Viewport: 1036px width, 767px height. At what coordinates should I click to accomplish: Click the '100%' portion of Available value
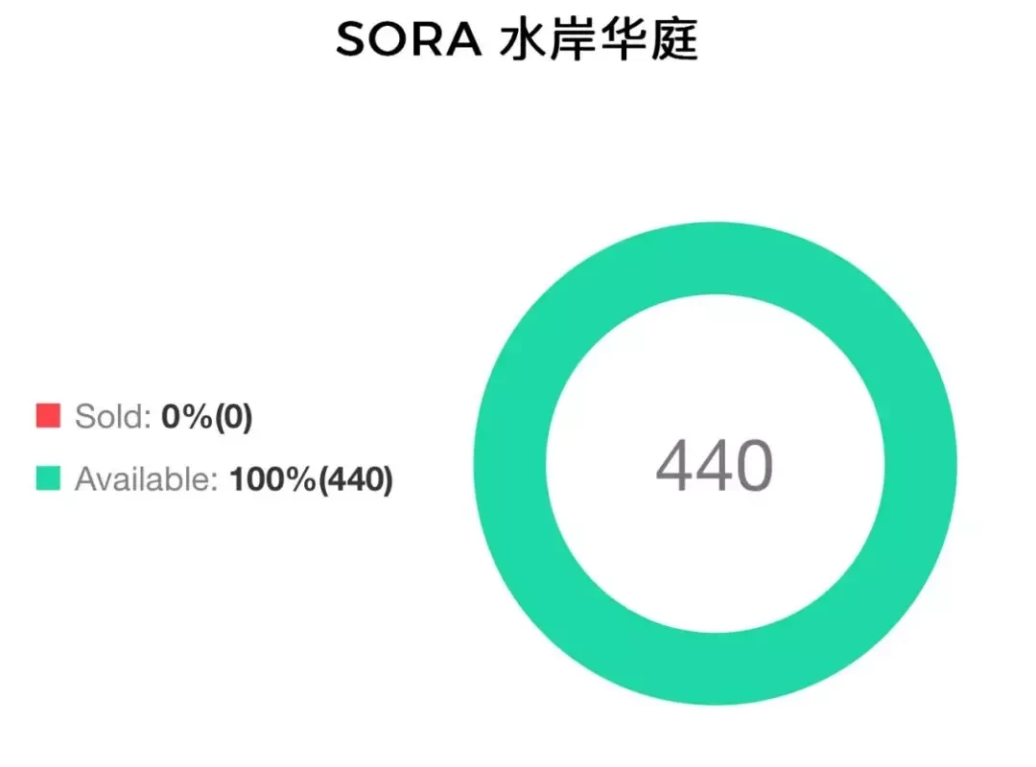click(x=272, y=479)
